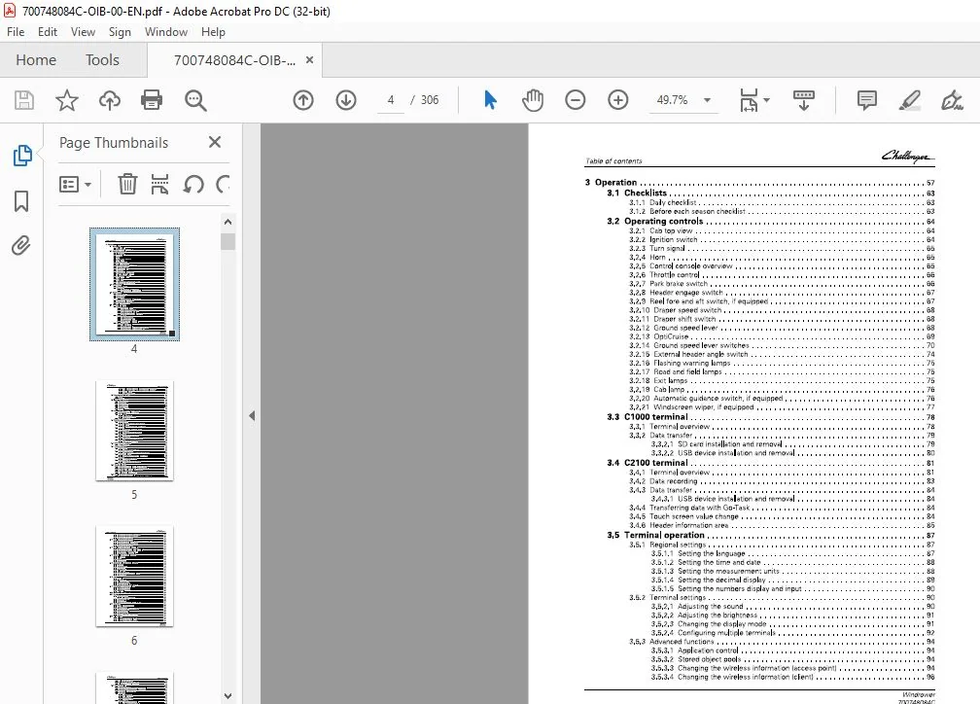
Task: Click '3.3 C1000 terminal' contents entry
Action: click(x=771, y=417)
